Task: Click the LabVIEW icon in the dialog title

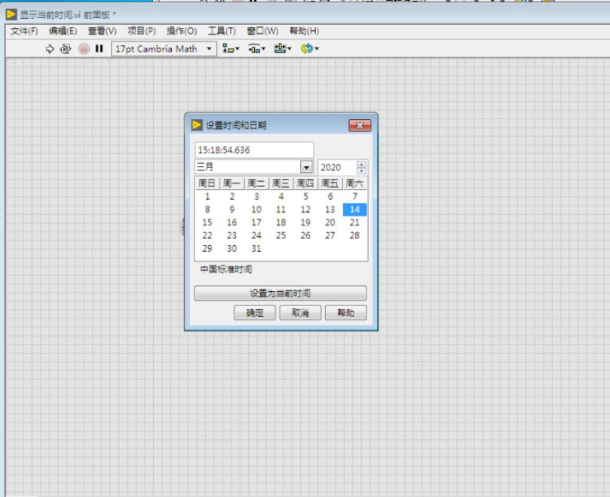Action: point(197,125)
